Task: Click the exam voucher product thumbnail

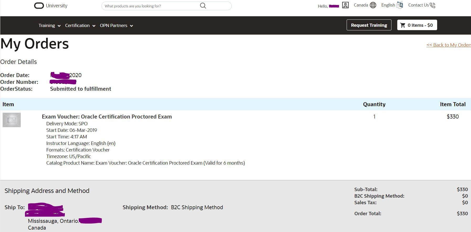Action: [x=12, y=120]
